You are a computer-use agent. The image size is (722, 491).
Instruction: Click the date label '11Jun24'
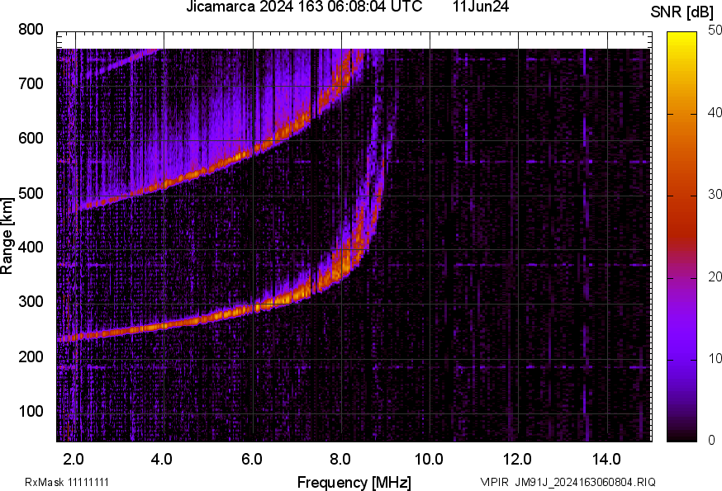(481, 7)
